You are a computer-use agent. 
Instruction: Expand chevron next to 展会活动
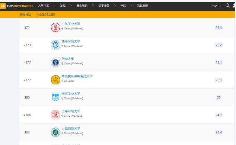(93, 6)
